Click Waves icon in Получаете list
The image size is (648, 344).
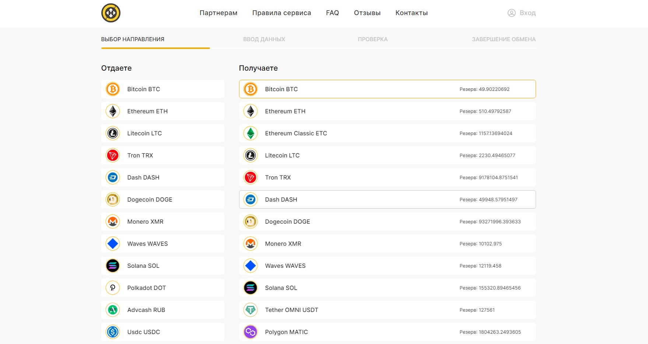pyautogui.click(x=251, y=266)
